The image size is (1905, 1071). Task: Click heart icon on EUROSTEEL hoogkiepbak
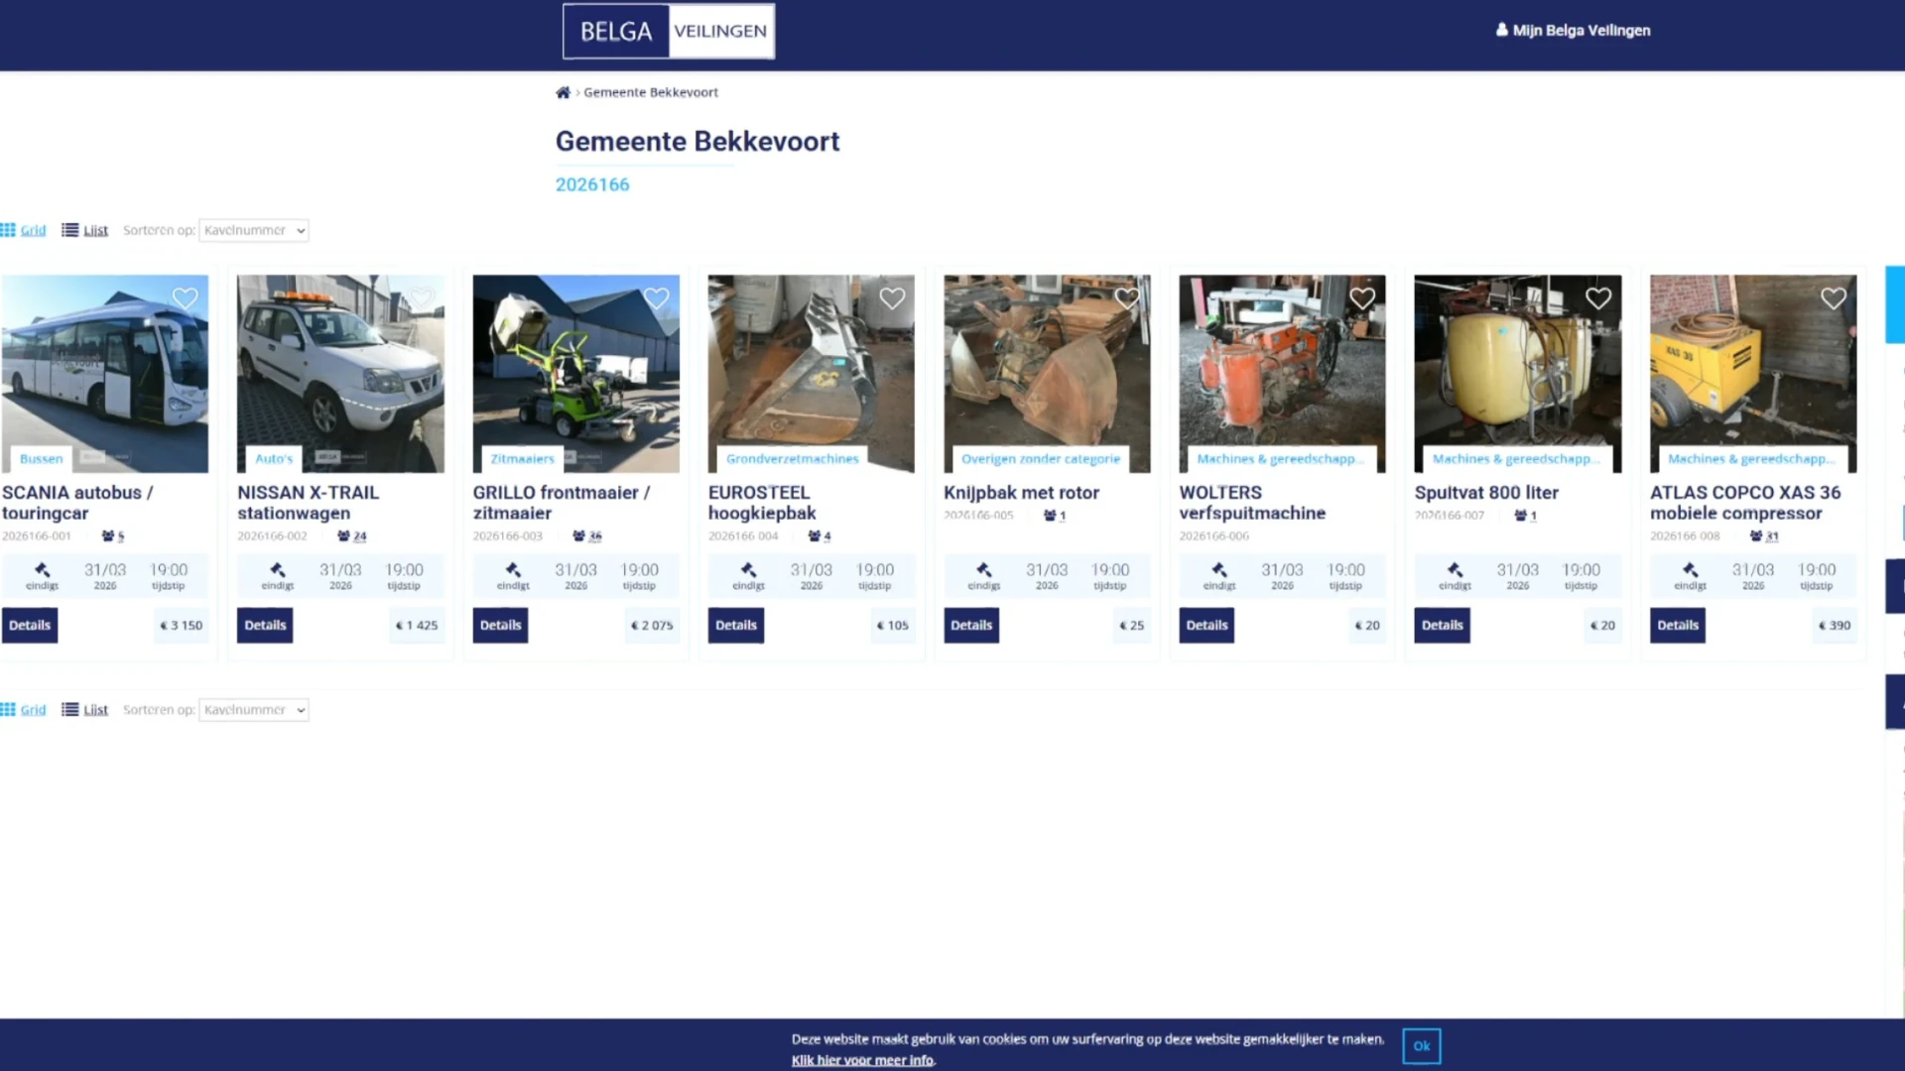click(x=892, y=298)
